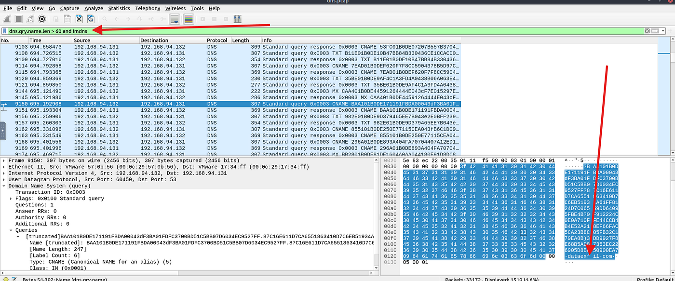This screenshot has width=675, height=281.
Task: Expand User Datagram Protocol node
Action: [4, 179]
